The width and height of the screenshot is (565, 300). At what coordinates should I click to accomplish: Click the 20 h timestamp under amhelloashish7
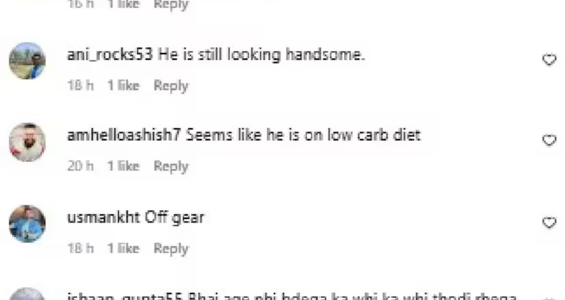click(x=80, y=166)
